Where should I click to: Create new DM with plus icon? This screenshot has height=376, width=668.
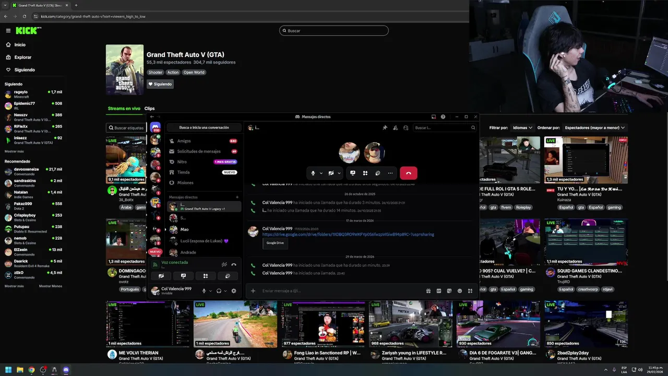point(237,197)
